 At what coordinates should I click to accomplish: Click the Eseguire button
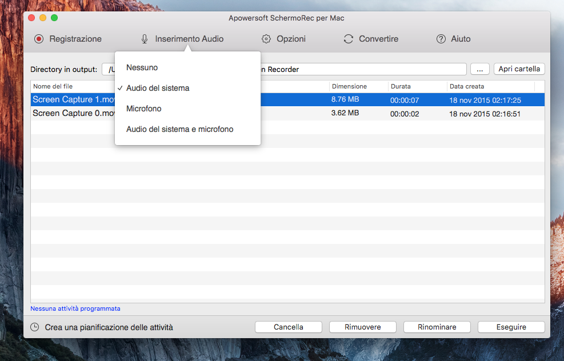[x=511, y=327]
